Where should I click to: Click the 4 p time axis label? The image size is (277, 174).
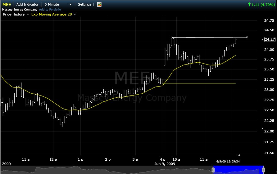(163, 159)
